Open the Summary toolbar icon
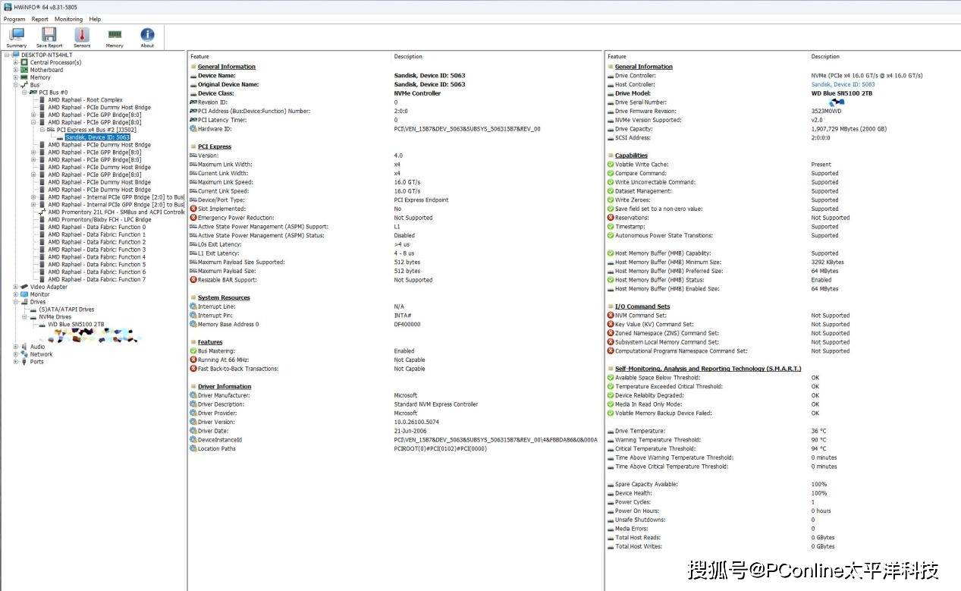961x591 pixels. pyautogui.click(x=16, y=35)
